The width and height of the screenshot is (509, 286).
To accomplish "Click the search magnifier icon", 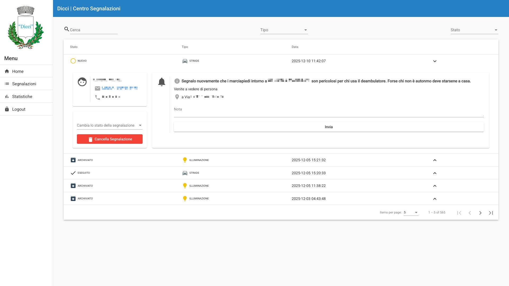I will [67, 29].
